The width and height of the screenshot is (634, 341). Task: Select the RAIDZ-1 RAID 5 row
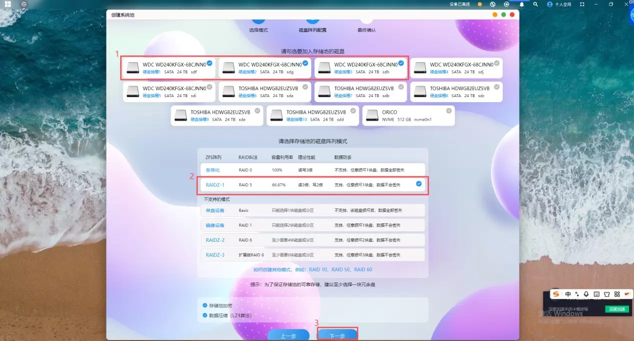pos(313,185)
